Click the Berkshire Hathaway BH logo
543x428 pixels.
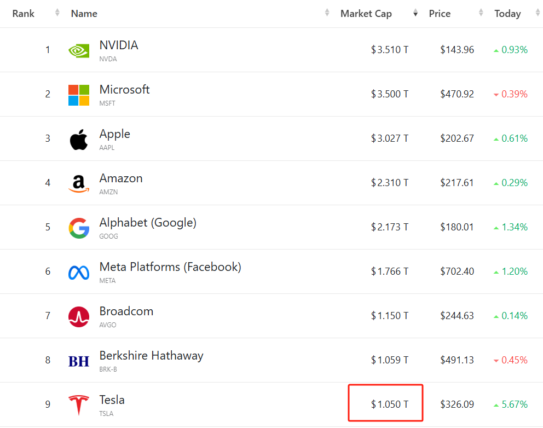(79, 361)
